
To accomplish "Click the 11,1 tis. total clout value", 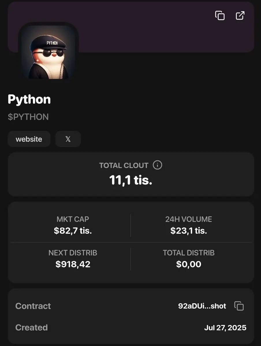I will point(130,180).
